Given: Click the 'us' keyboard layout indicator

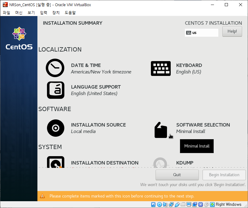Looking at the screenshot, I should (202, 33).
